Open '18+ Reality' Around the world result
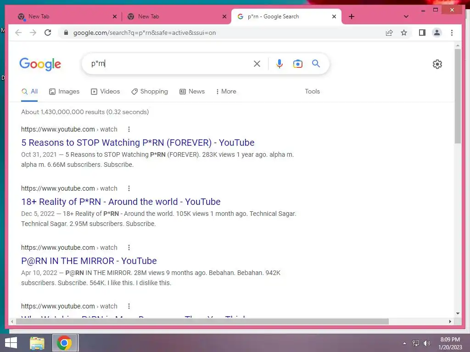Image resolution: width=470 pixels, height=352 pixels. pos(121,202)
